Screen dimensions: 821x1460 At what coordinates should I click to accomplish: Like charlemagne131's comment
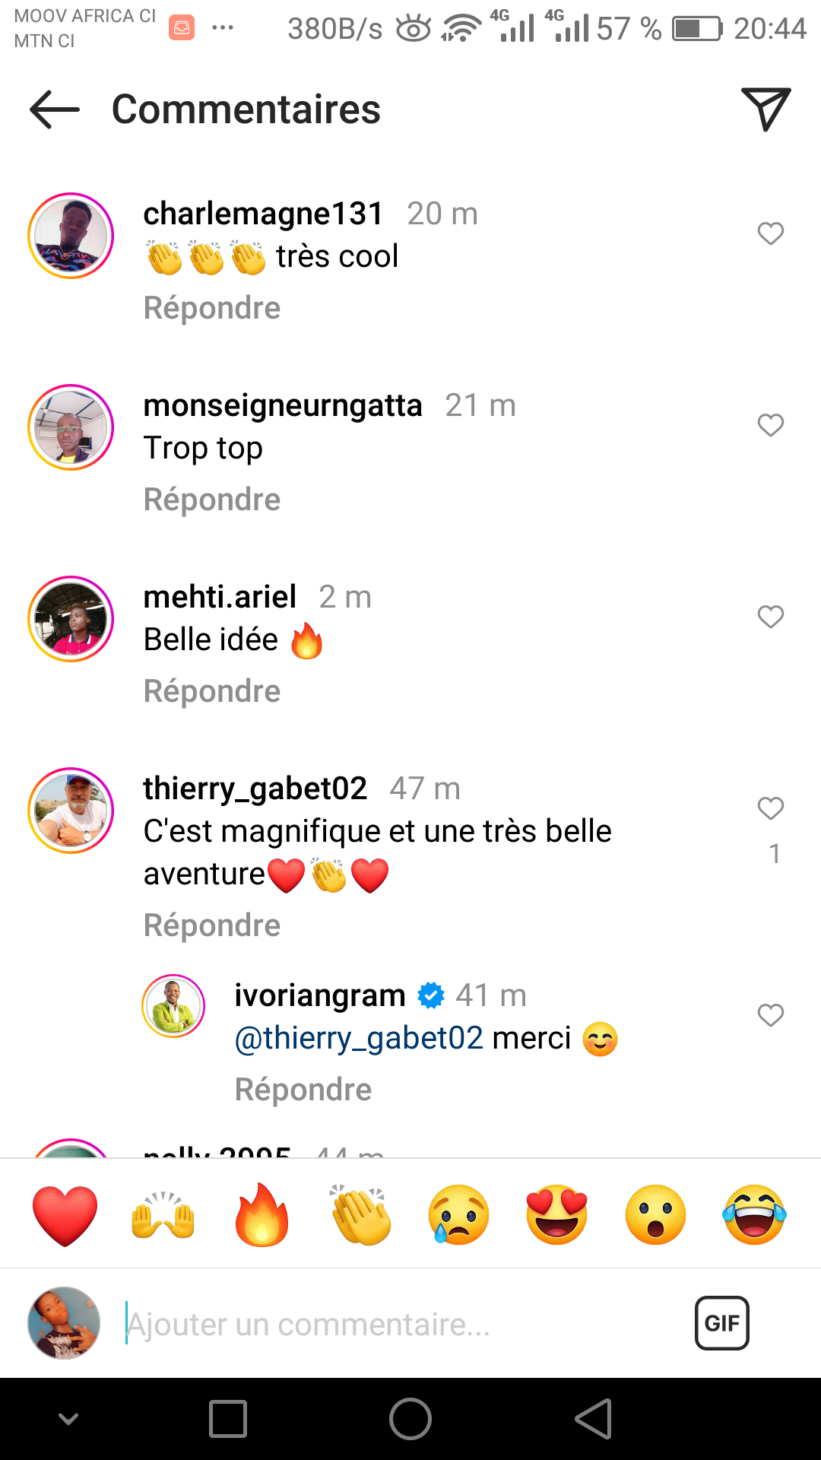point(770,233)
